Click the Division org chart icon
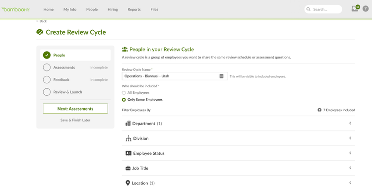The image size is (372, 190). tap(128, 138)
